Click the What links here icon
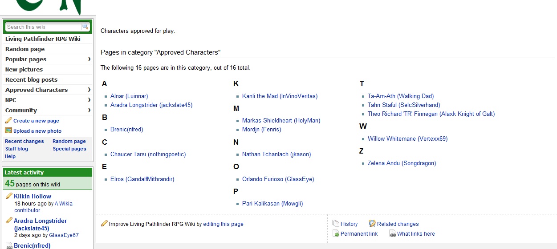 point(392,233)
